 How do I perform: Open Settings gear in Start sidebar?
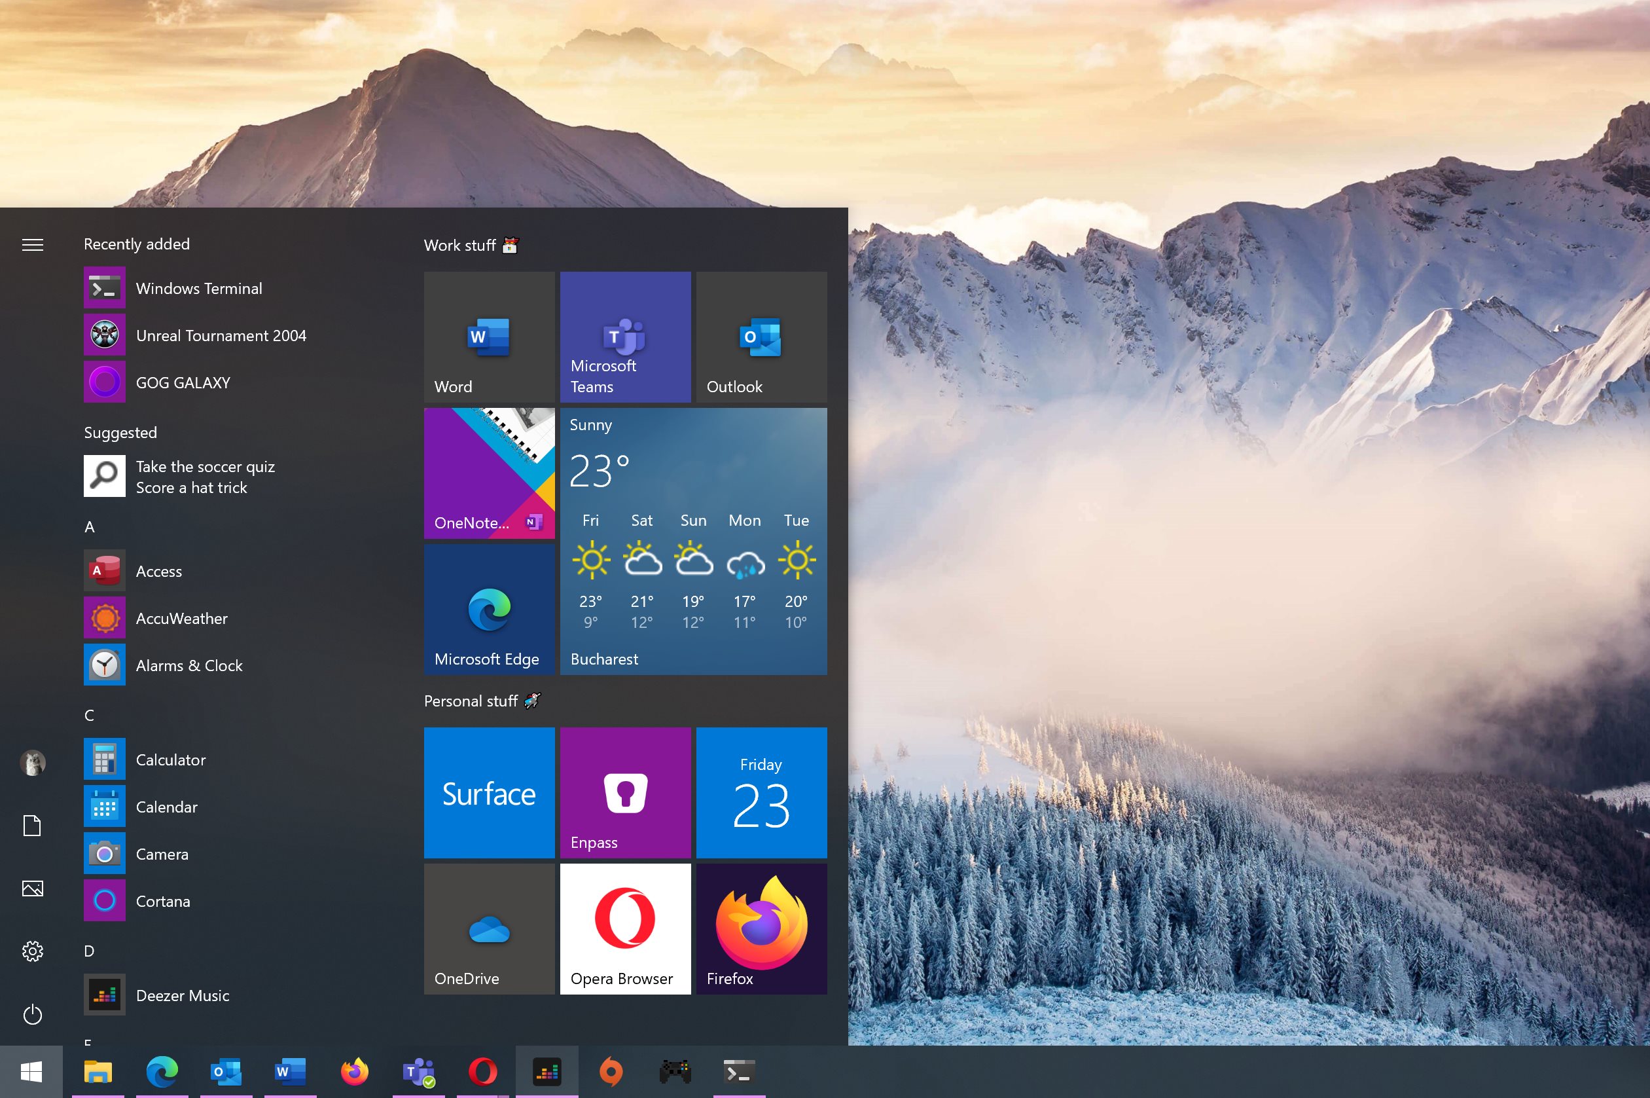pyautogui.click(x=32, y=951)
